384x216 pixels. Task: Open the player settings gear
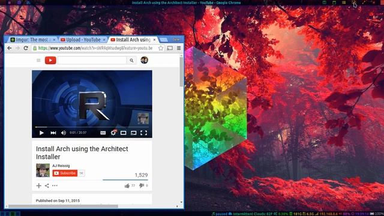[x=113, y=133]
